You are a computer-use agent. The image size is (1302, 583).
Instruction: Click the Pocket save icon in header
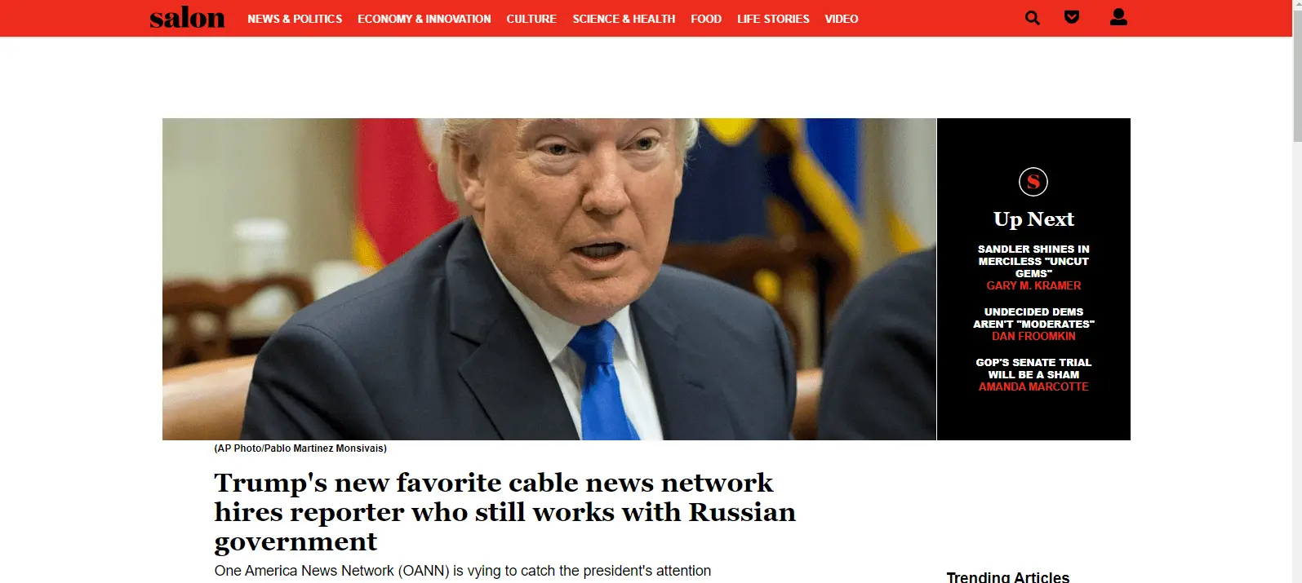point(1072,17)
